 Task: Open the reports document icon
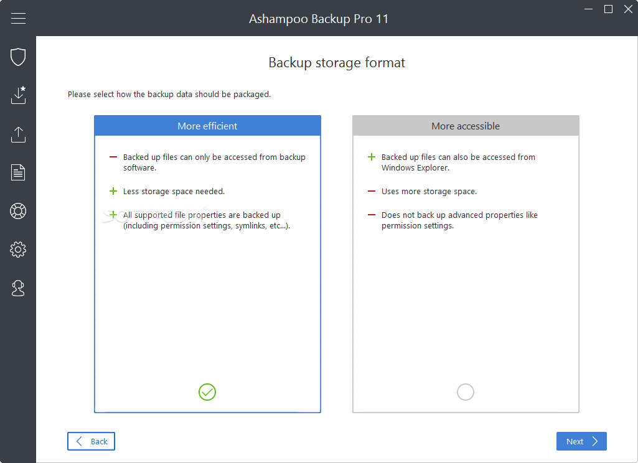pyautogui.click(x=18, y=172)
